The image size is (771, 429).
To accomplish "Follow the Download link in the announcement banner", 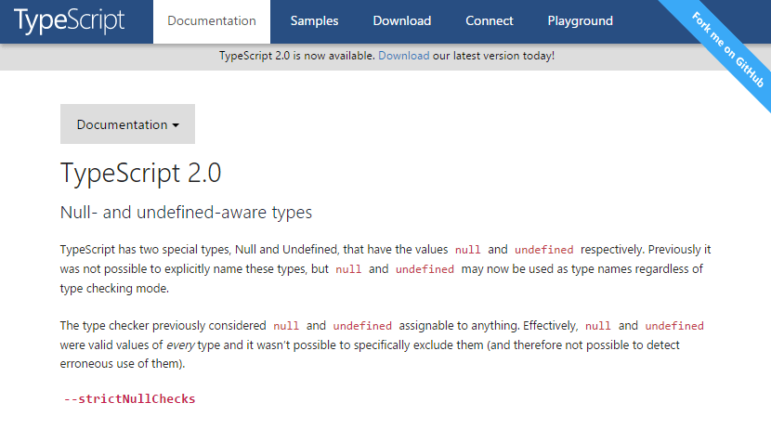I will click(404, 56).
